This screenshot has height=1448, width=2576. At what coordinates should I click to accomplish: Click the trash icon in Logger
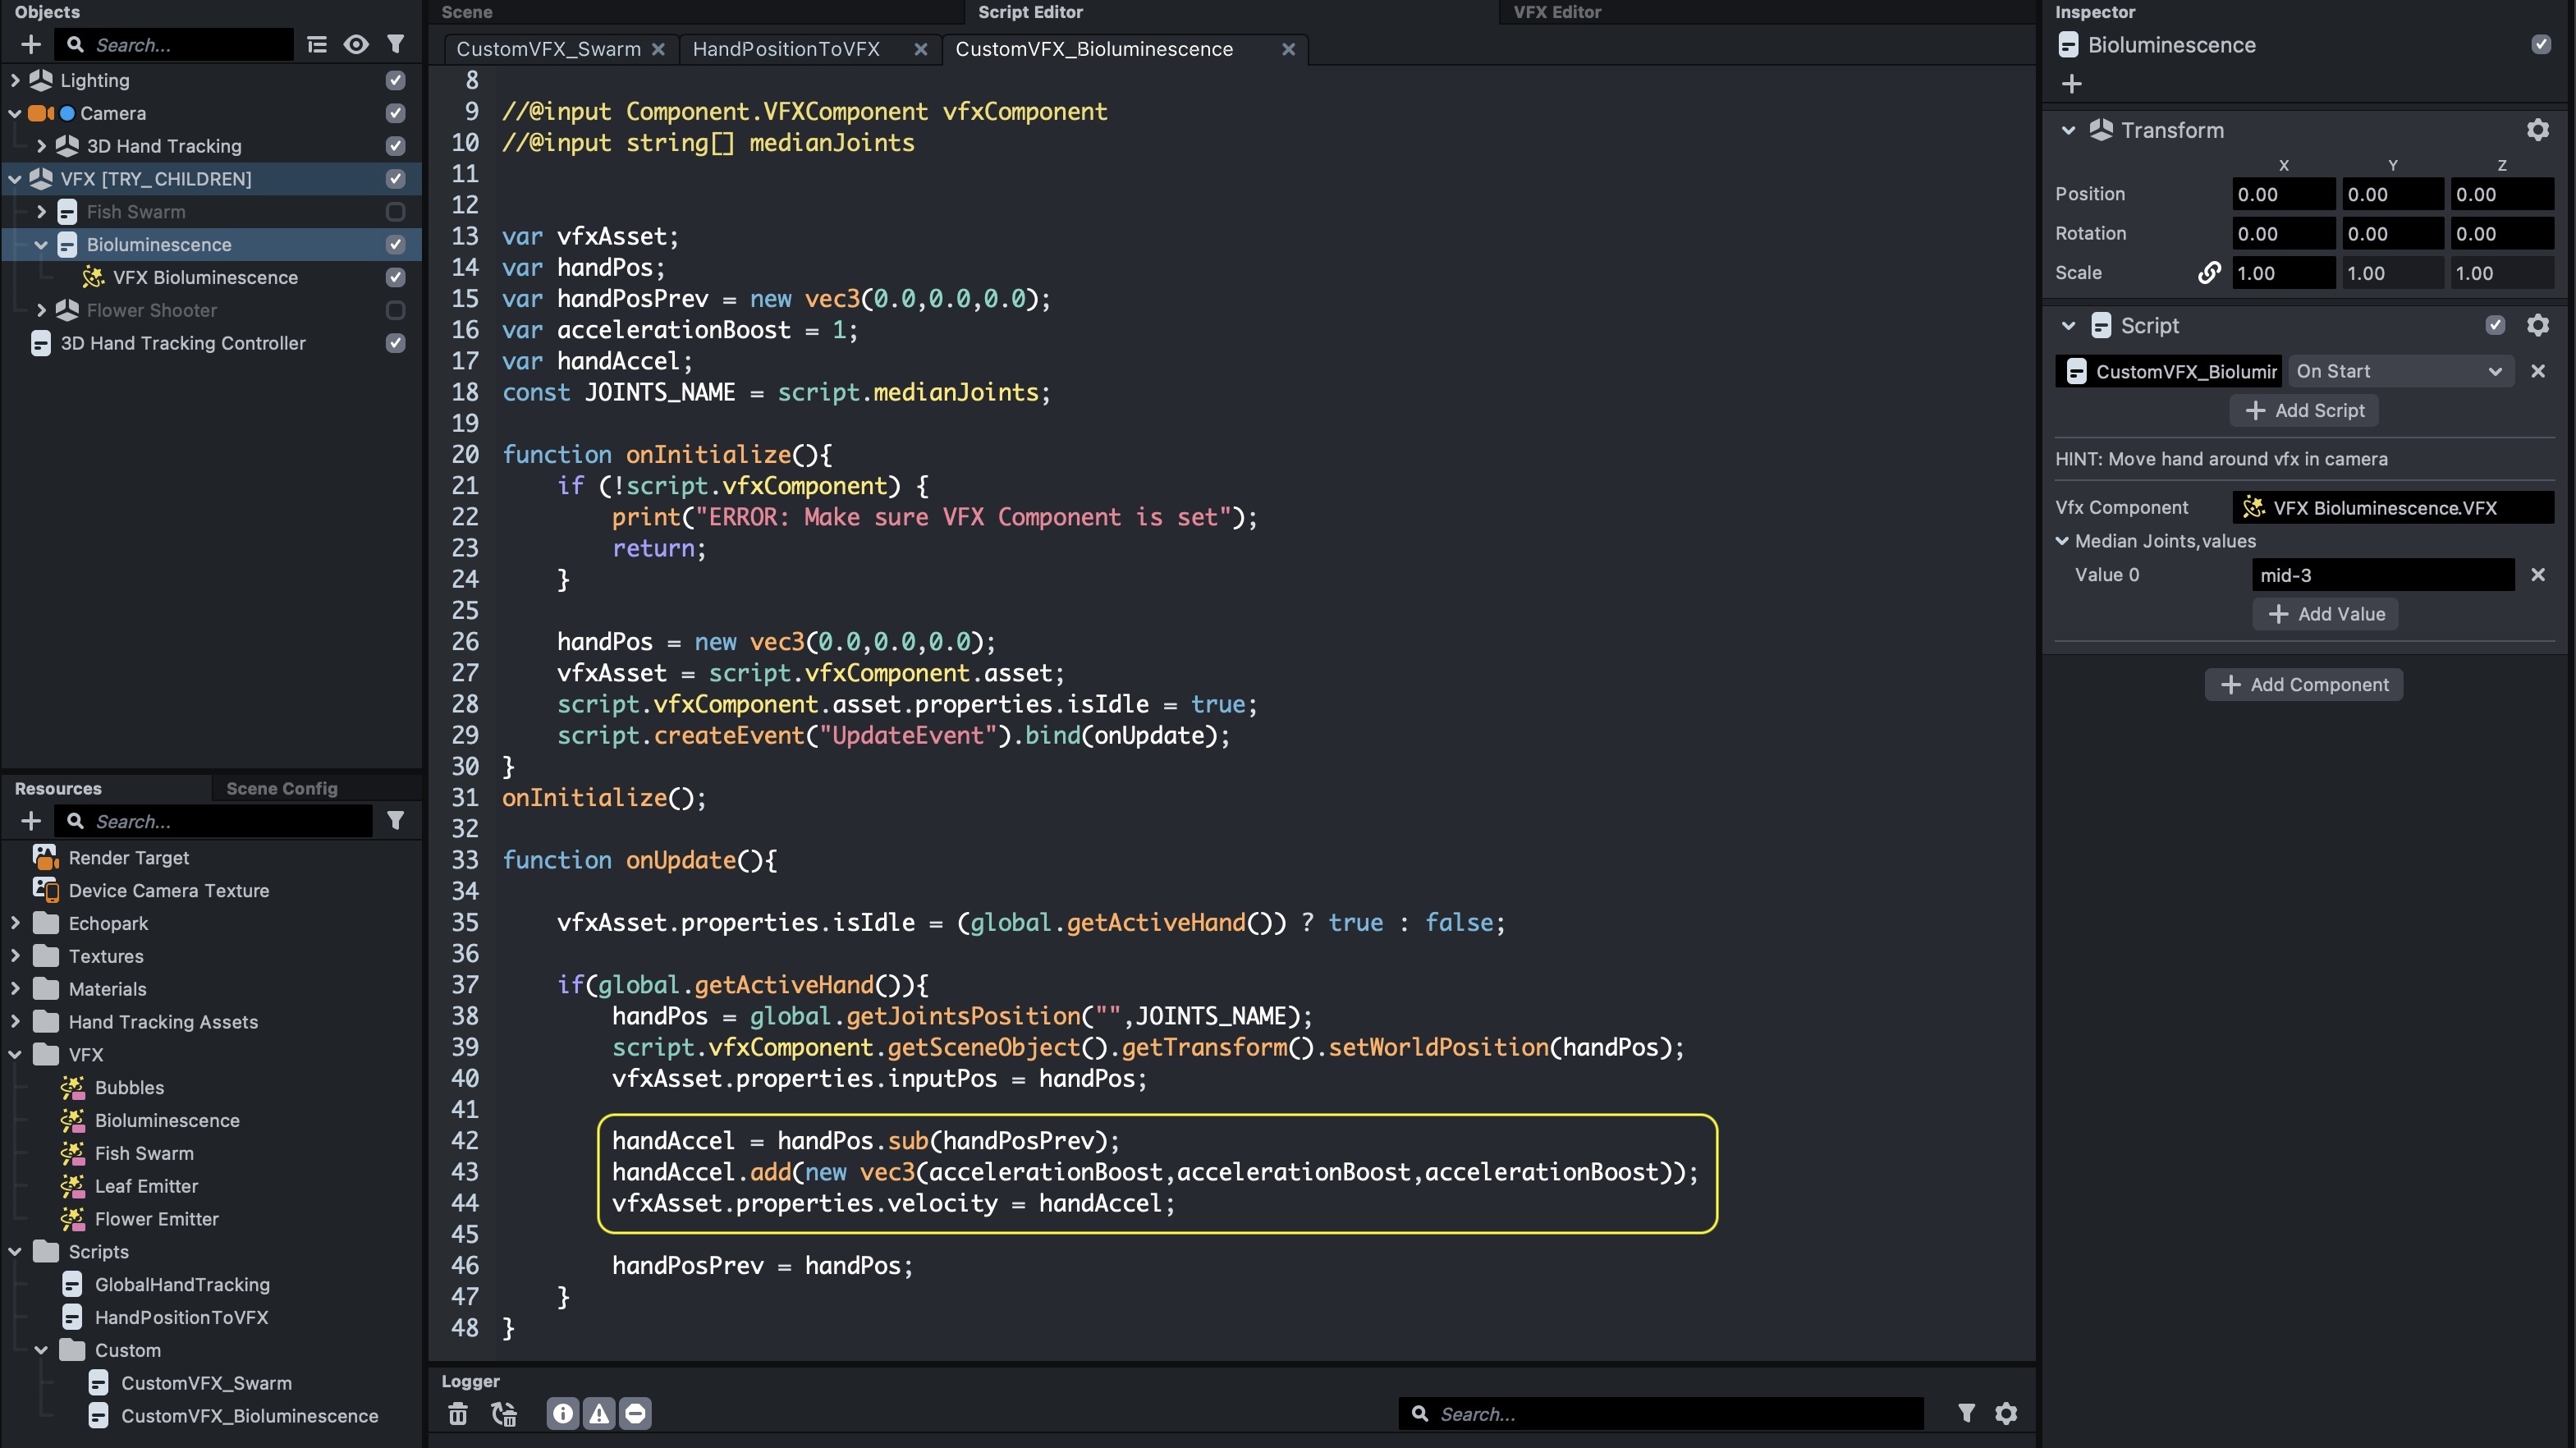click(457, 1413)
